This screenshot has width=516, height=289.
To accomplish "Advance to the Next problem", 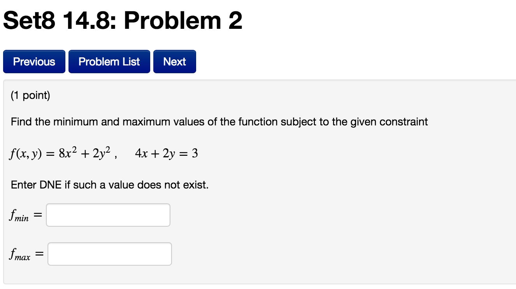I will coord(175,62).
